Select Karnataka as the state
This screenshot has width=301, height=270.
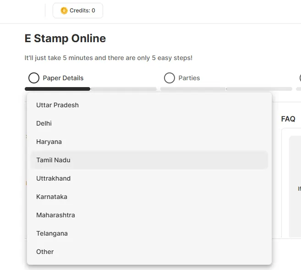coord(149,197)
